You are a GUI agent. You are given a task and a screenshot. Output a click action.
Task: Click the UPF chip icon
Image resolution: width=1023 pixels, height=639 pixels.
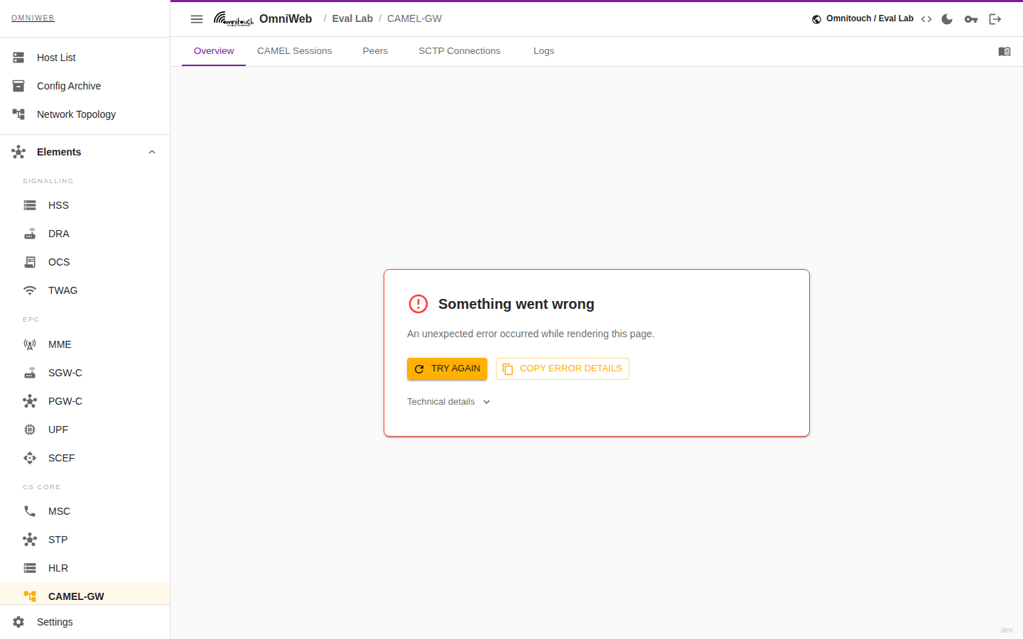[30, 430]
